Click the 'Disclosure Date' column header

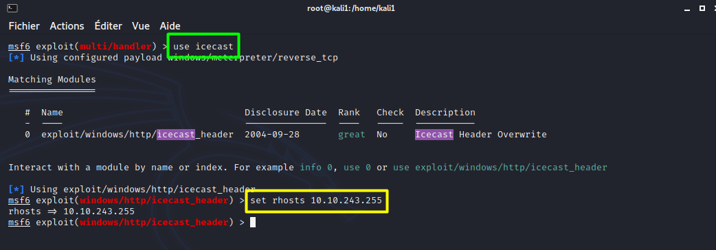click(286, 112)
